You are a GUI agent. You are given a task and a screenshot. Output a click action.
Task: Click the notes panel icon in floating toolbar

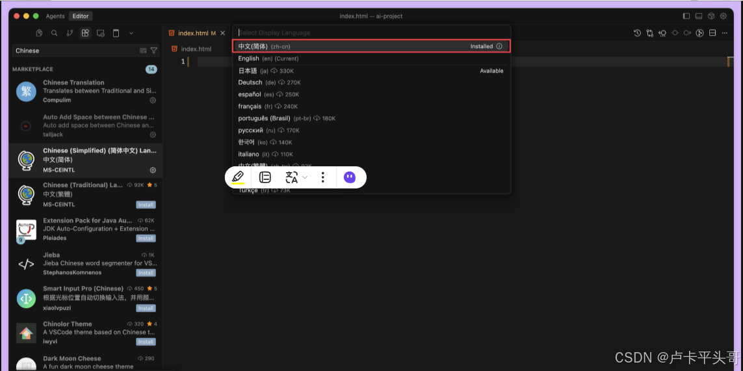click(265, 177)
